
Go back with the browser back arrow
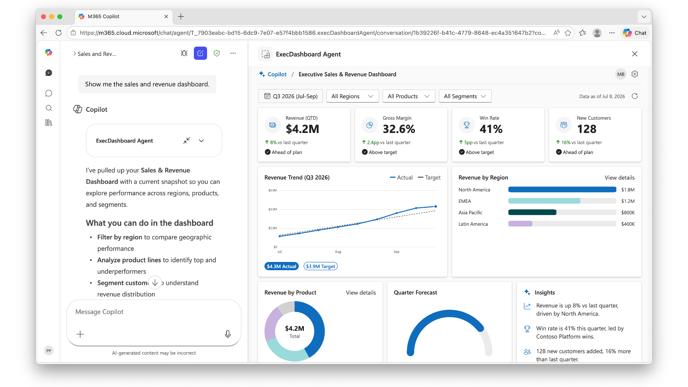(44, 33)
